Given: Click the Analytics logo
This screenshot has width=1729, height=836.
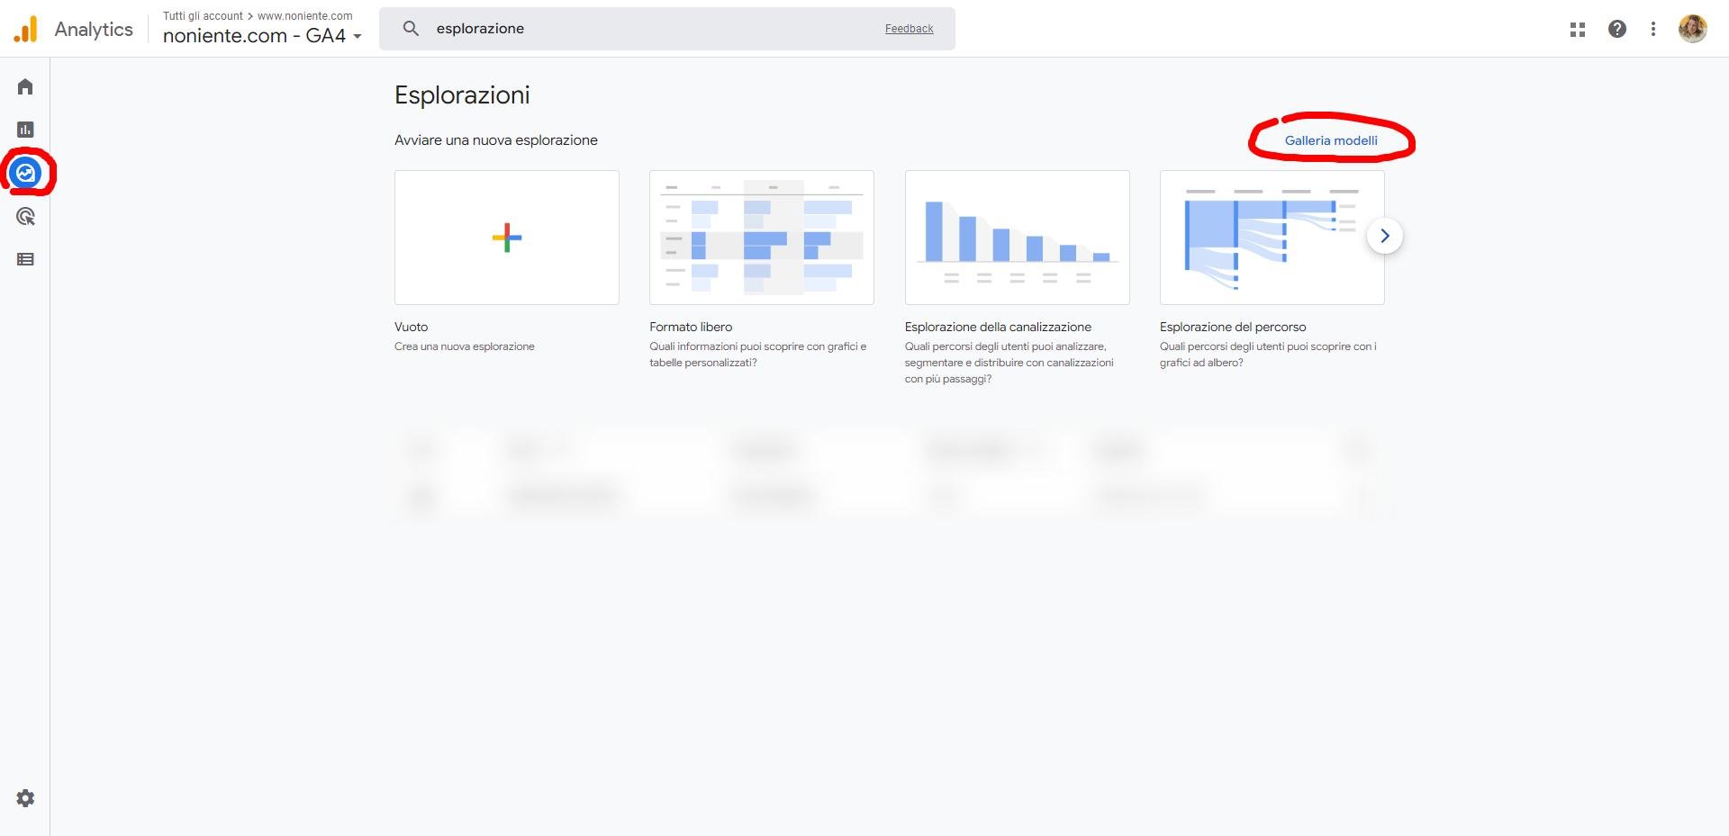Looking at the screenshot, I should pos(26,29).
